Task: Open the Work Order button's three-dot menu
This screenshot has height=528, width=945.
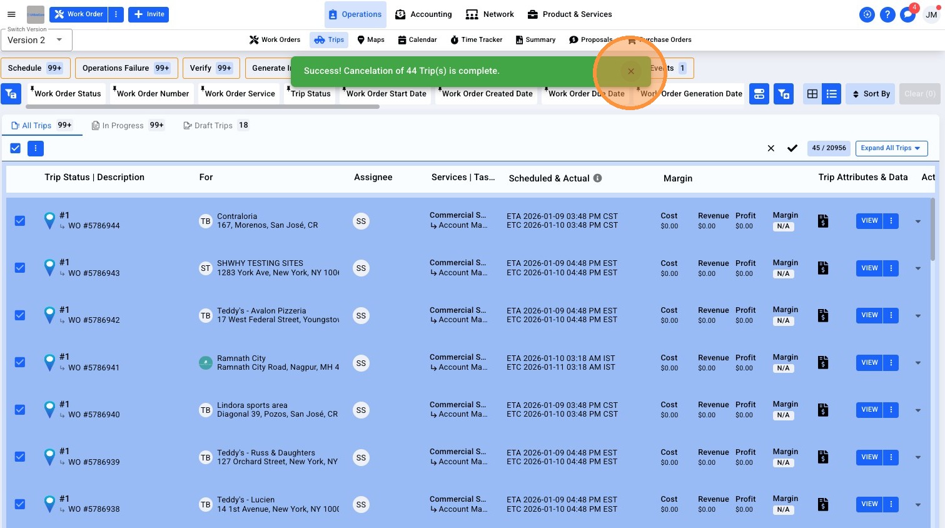Action: click(x=116, y=14)
